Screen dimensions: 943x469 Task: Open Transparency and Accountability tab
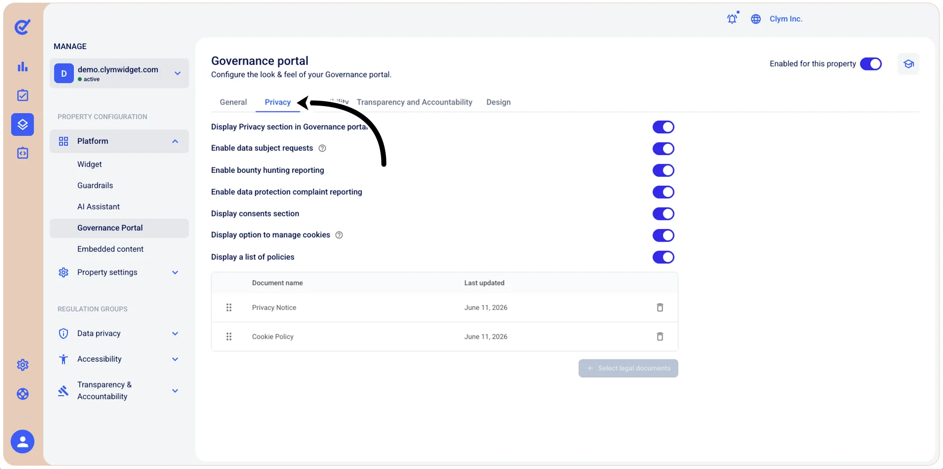click(x=415, y=102)
